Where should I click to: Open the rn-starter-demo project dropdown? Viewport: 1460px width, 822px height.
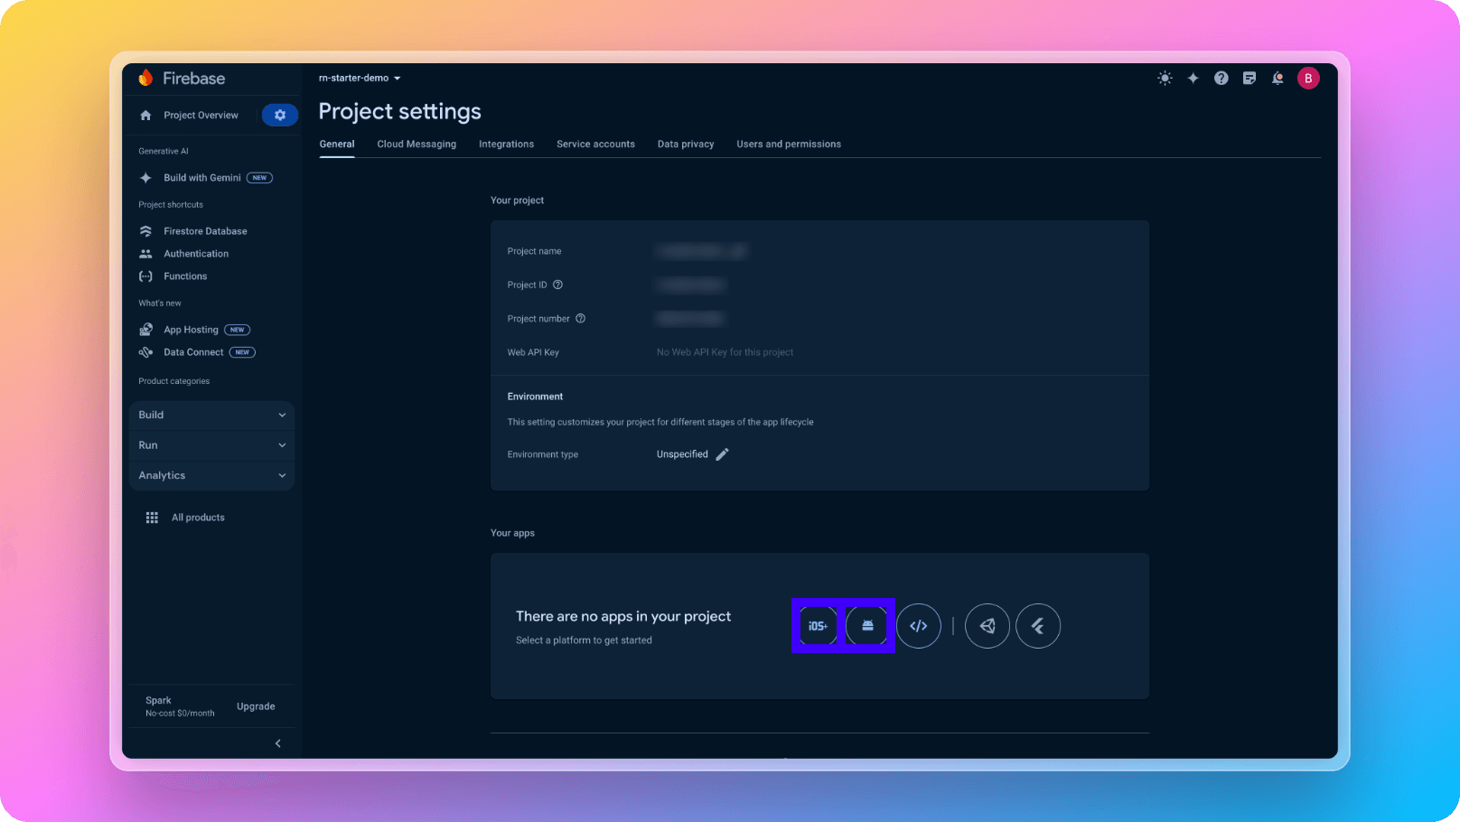pos(360,78)
